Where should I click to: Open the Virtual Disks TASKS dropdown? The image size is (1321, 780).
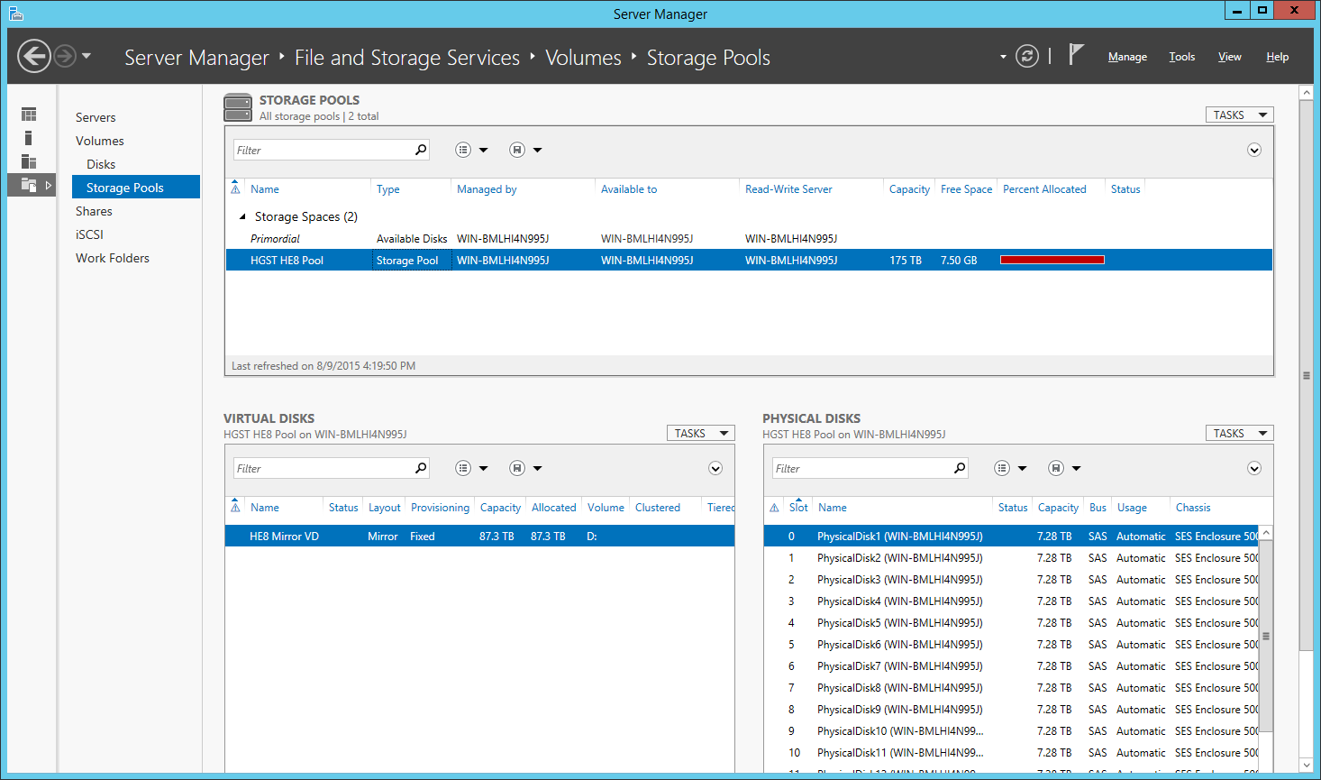(x=701, y=433)
